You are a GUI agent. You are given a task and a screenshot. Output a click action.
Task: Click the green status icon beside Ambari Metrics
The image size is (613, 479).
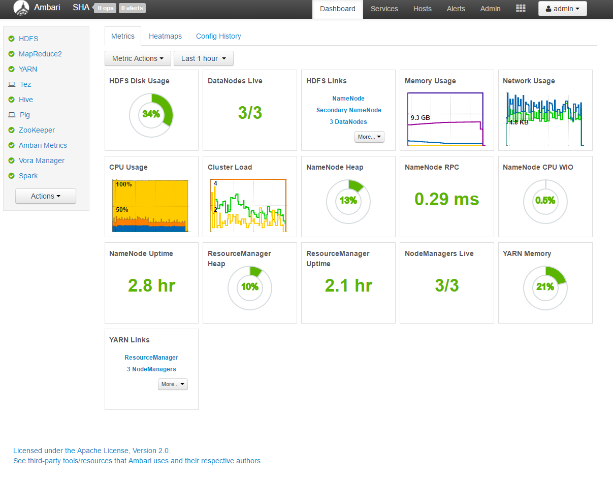click(11, 145)
